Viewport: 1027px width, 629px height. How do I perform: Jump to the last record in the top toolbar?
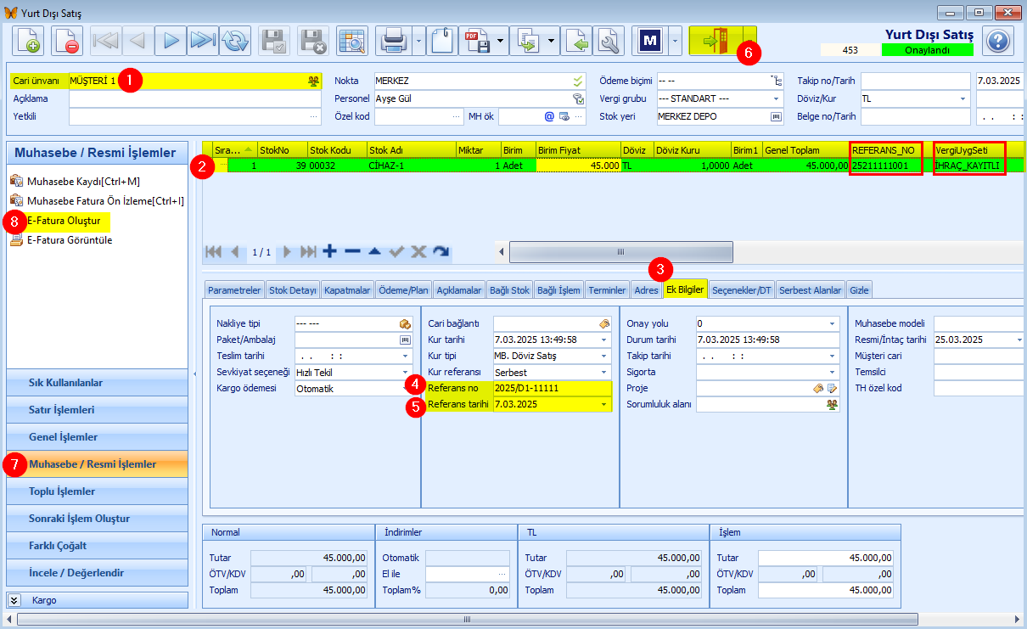(203, 40)
